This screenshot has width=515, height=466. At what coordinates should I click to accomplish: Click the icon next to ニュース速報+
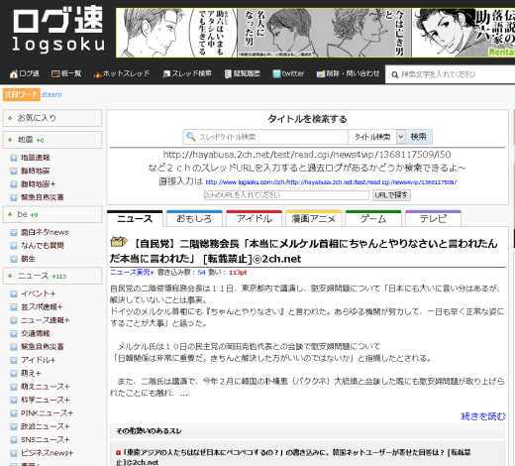point(14,320)
